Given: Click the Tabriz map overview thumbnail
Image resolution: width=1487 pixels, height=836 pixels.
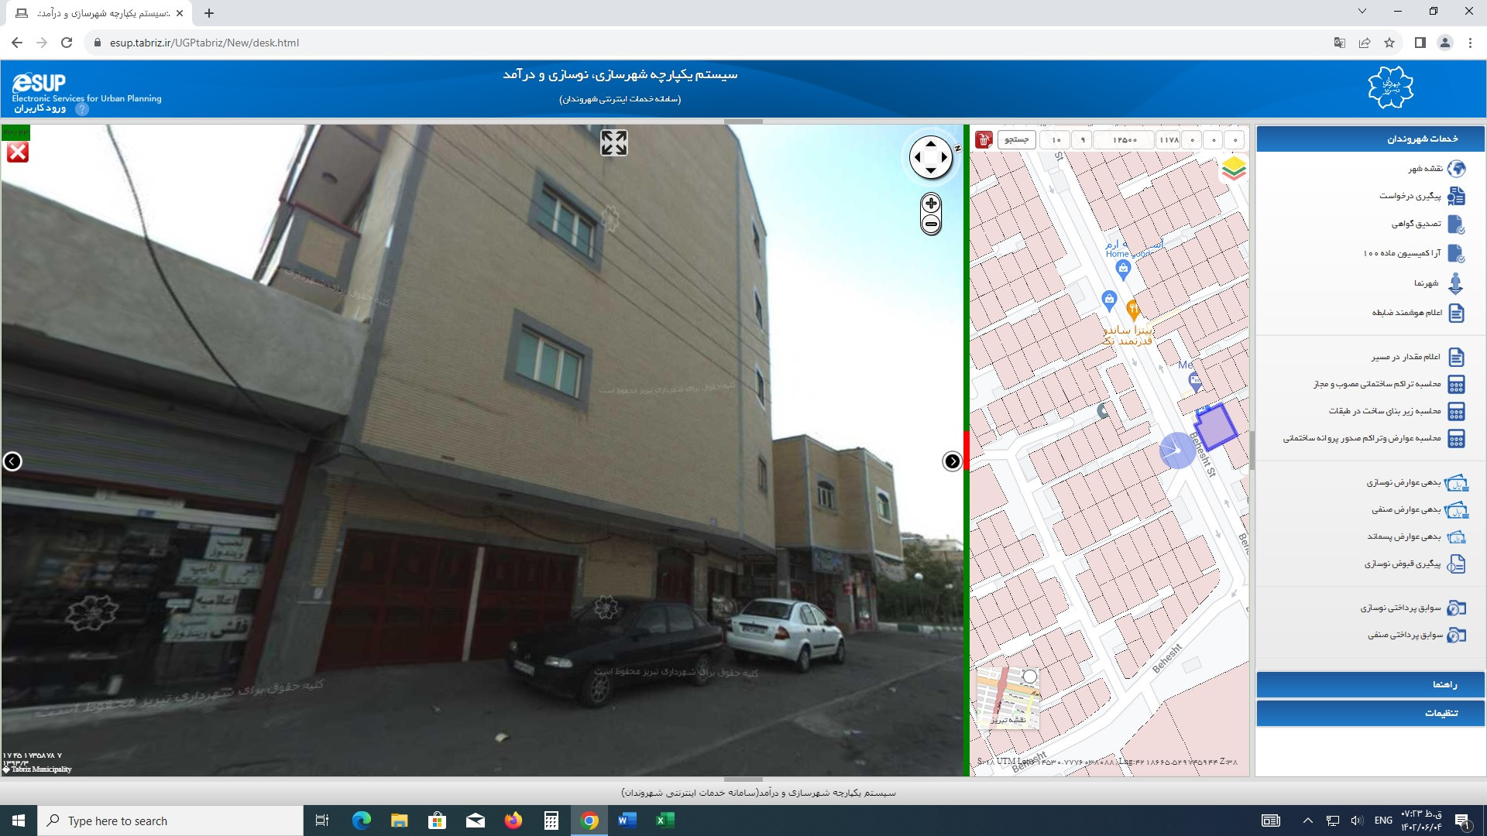Looking at the screenshot, I should [1008, 697].
